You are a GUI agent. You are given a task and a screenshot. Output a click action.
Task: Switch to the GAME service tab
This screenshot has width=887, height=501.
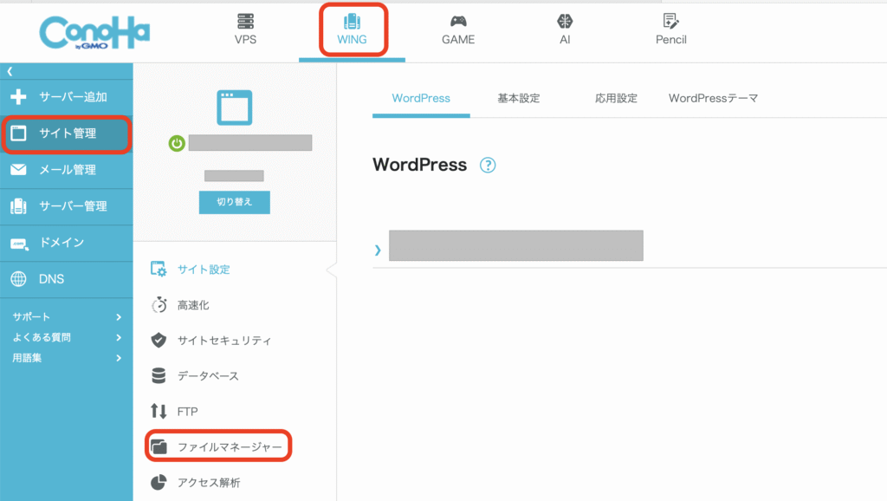[x=458, y=29]
